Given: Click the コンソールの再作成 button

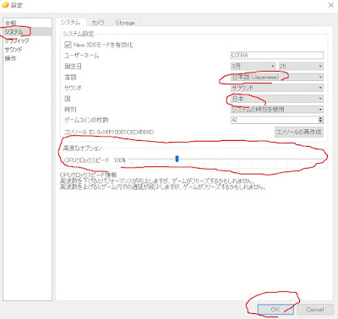Looking at the screenshot, I should click(x=299, y=132).
